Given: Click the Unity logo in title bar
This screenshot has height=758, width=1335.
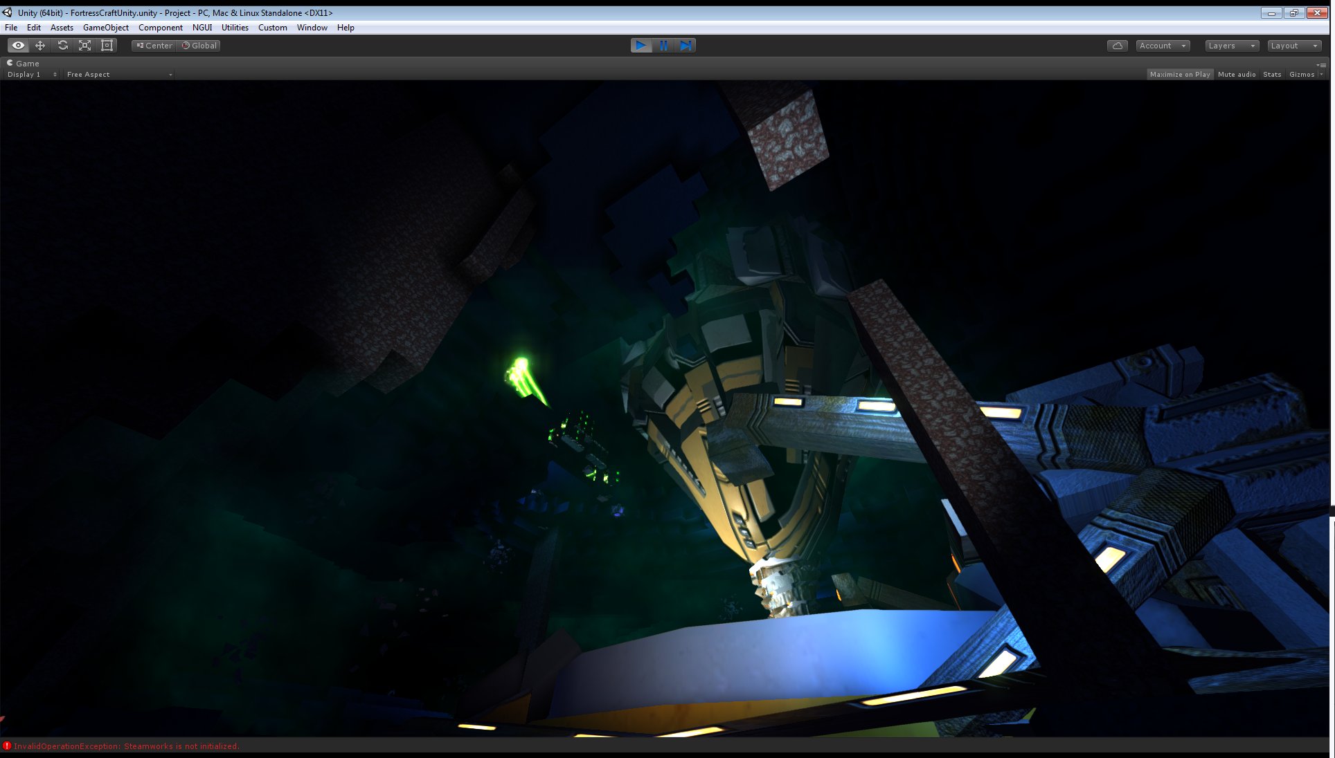Looking at the screenshot, I should coord(8,12).
